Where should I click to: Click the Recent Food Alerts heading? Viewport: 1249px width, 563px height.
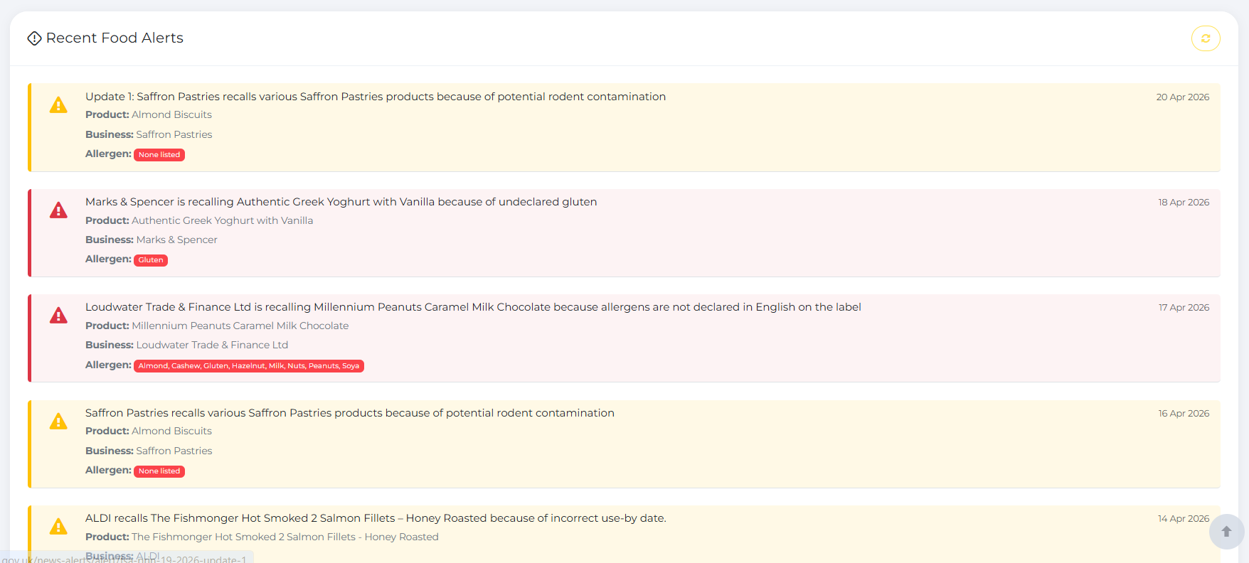pyautogui.click(x=115, y=38)
